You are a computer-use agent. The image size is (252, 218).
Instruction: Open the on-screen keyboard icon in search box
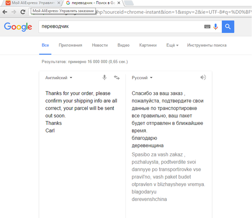207,27
